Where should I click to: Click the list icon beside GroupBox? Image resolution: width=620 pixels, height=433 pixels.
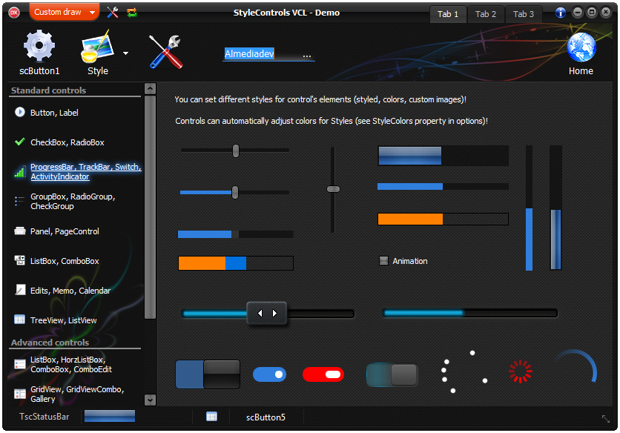(20, 201)
